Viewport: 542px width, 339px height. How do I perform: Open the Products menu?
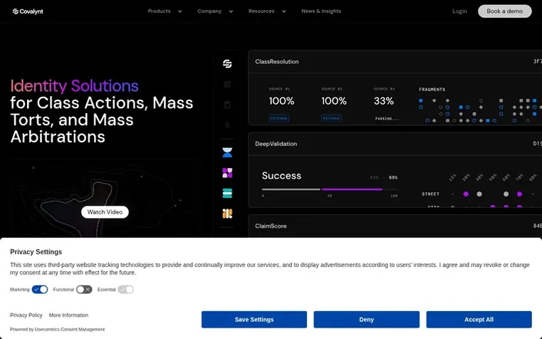click(159, 11)
